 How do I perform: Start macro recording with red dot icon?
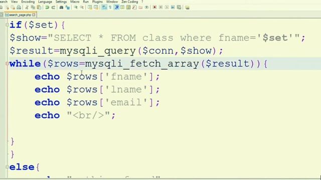point(155,7)
